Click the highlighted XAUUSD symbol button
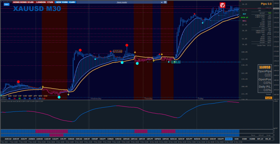The width and height of the screenshot is (280, 144). [229, 139]
